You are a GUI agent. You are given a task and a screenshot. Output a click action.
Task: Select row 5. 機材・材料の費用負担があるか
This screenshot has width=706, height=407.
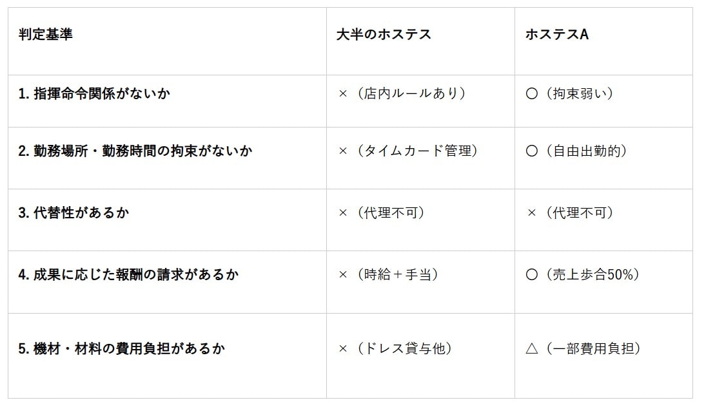(x=121, y=348)
